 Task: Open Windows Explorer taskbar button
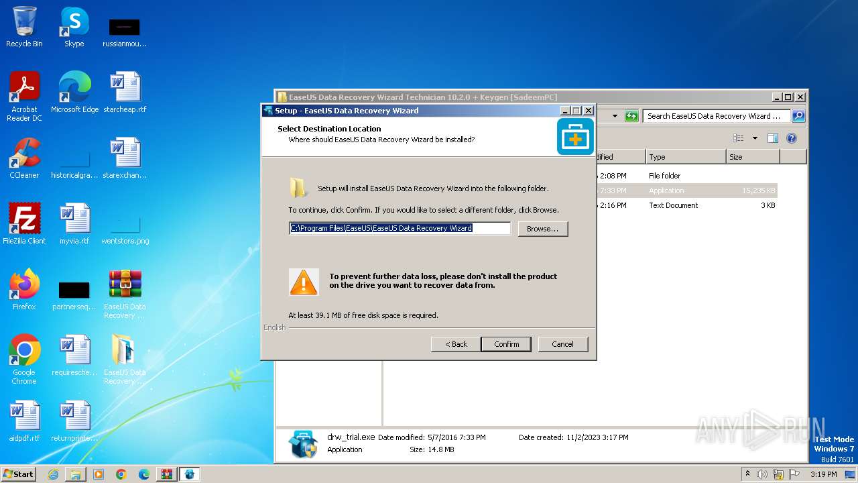pyautogui.click(x=76, y=474)
